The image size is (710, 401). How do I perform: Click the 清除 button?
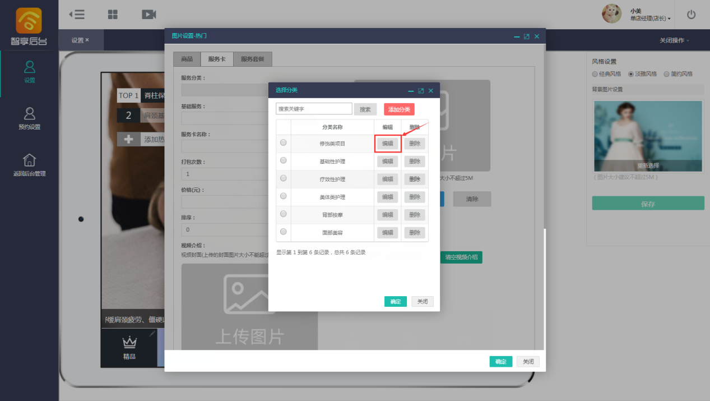472,199
